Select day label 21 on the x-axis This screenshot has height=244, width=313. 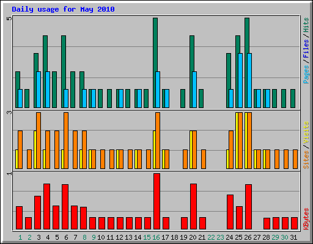pyautogui.click(x=202, y=237)
